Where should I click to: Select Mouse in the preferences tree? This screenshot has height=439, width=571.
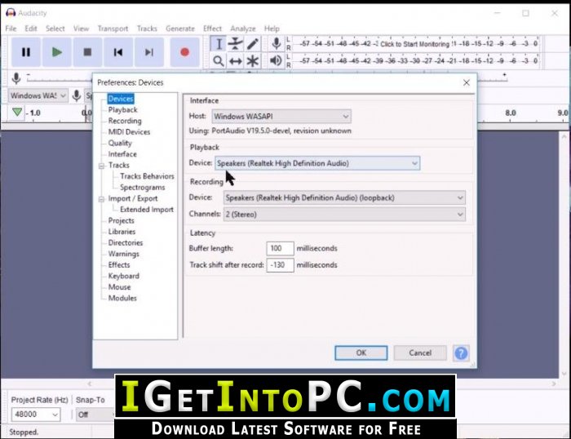(119, 287)
